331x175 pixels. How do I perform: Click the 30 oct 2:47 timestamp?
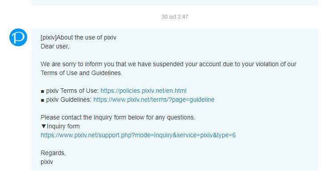[x=175, y=17]
